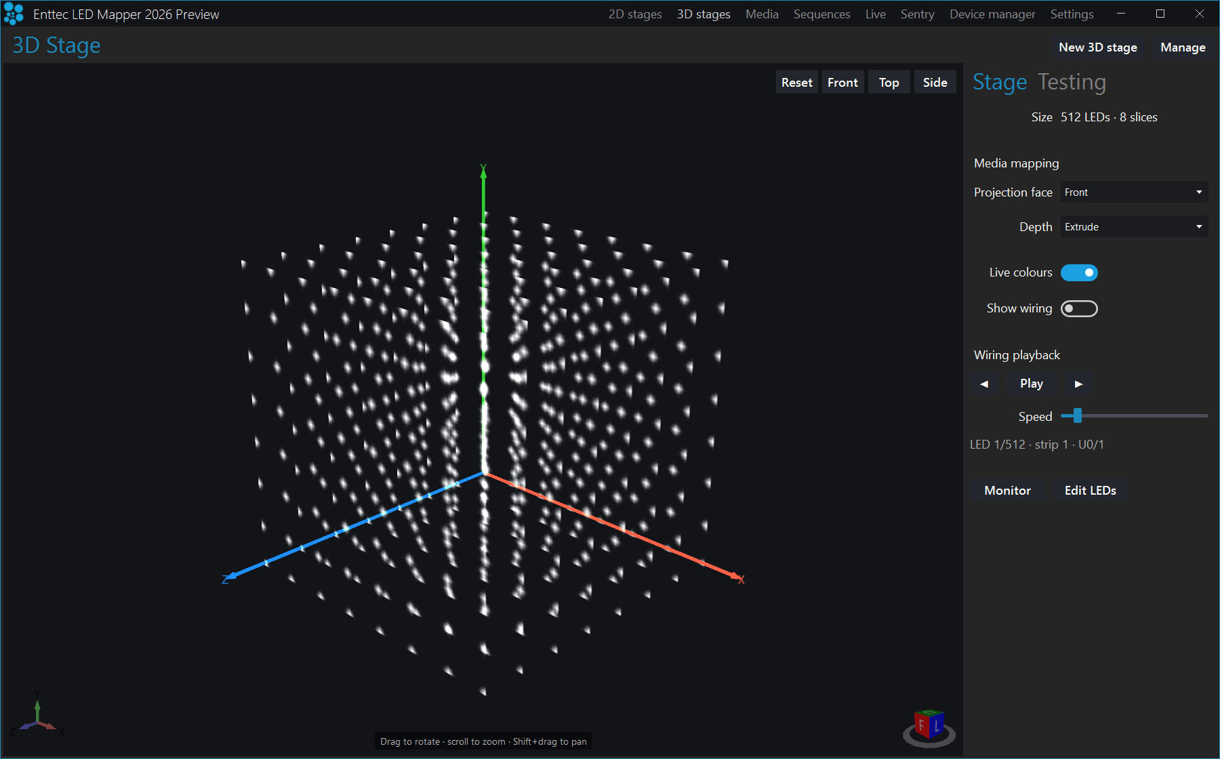
Task: Open the Device manager tab
Action: 992,14
